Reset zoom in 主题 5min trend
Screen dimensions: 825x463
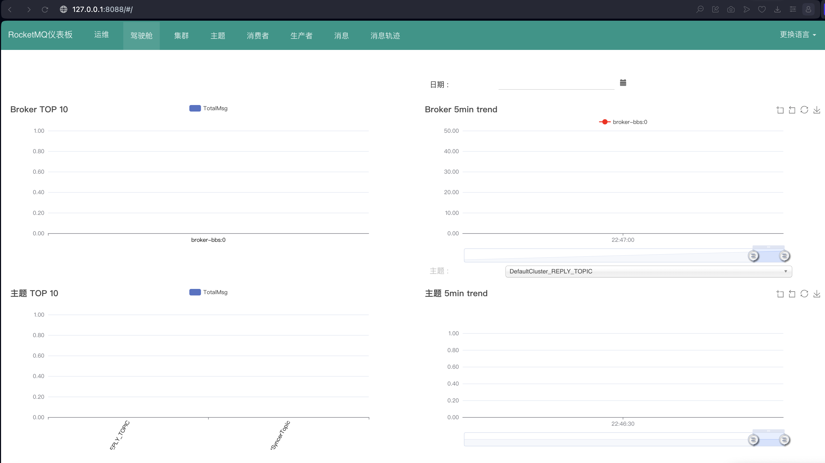tap(792, 294)
